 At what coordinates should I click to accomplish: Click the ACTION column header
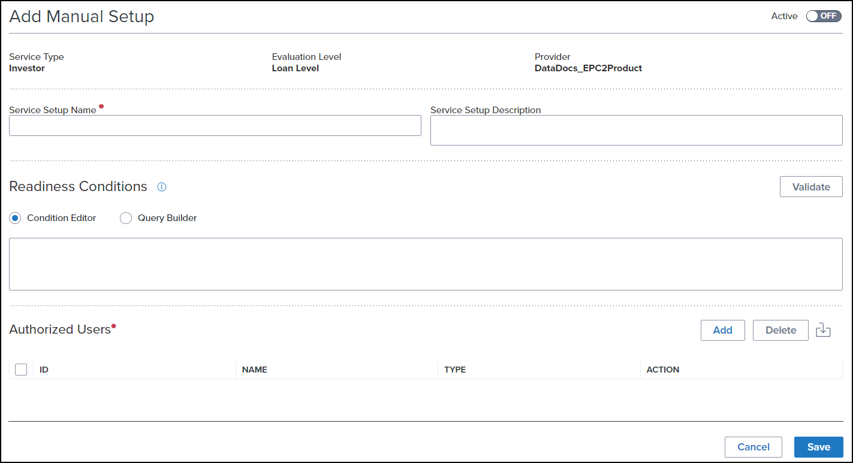662,370
